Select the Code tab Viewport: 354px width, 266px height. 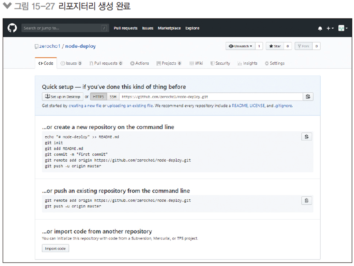click(46, 63)
